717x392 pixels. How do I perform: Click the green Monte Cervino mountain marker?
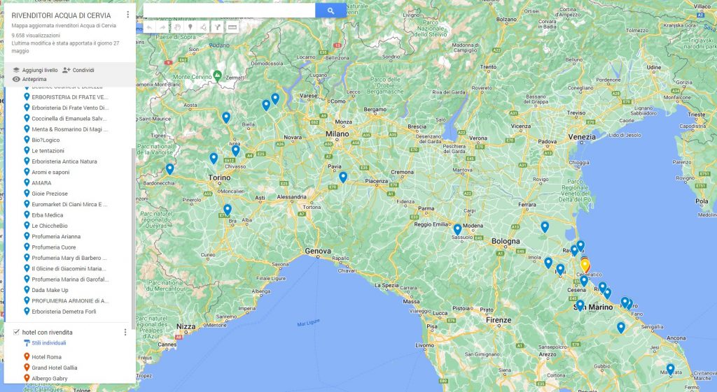(x=218, y=75)
